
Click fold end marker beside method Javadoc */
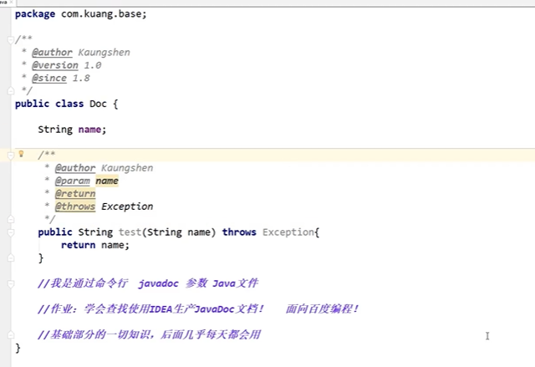click(x=11, y=219)
